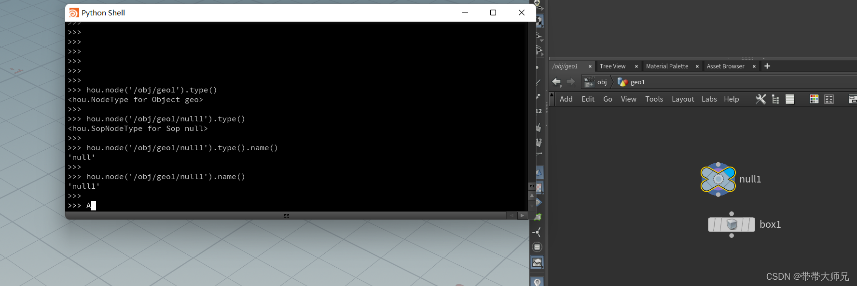
Task: Open the color palette grid icon
Action: coord(814,99)
